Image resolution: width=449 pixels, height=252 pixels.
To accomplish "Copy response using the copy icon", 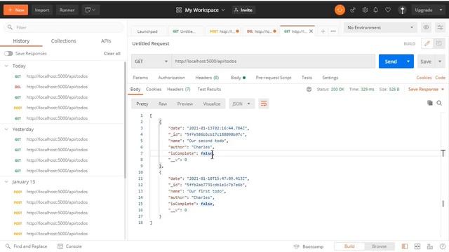I will pos(430,103).
